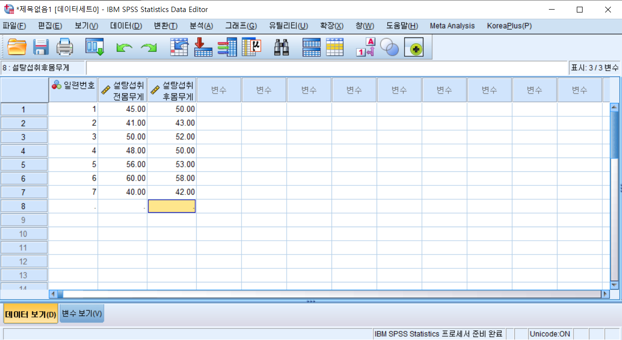Click cell showing 42.00
Image resolution: width=622 pixels, height=340 pixels.
(172, 192)
